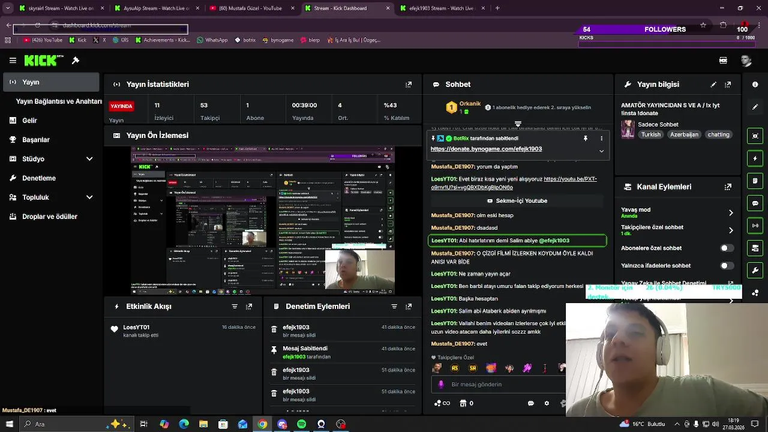Screen dimensions: 768x432
Task: Edit stream info with pencil in Yayın bilgisi
Action: (713, 85)
